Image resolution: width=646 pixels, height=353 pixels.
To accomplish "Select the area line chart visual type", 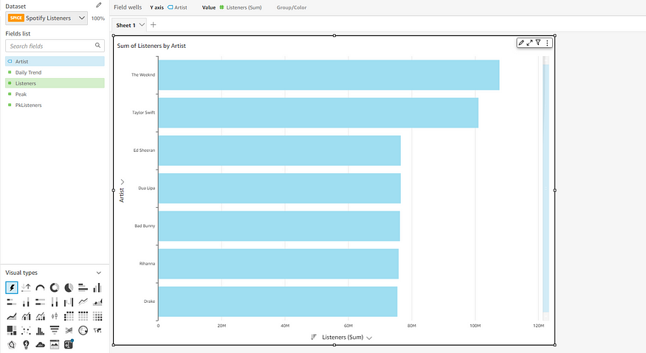I will (12, 316).
